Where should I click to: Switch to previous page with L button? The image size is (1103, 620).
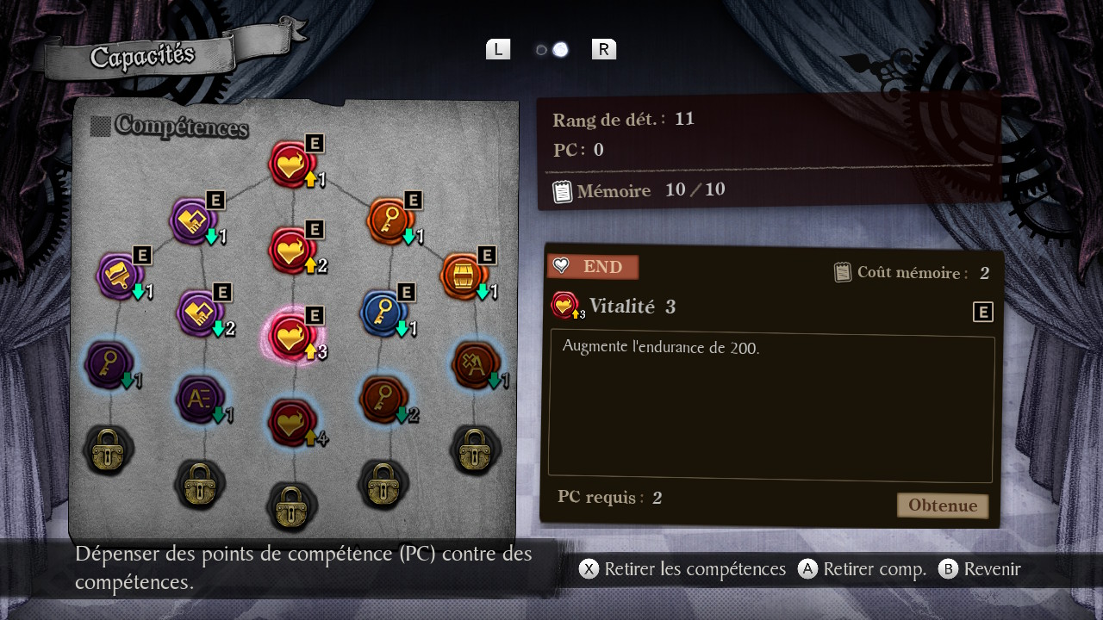coord(498,49)
